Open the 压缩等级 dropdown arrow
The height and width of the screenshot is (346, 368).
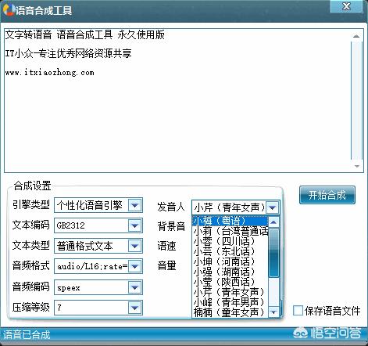[135, 308]
